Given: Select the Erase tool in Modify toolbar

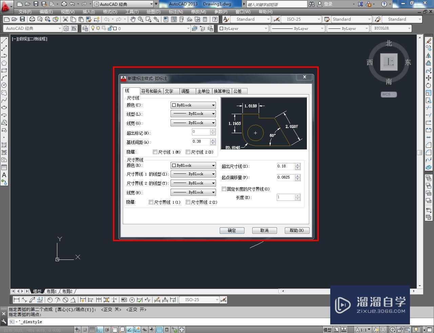Looking at the screenshot, I should [x=429, y=41].
